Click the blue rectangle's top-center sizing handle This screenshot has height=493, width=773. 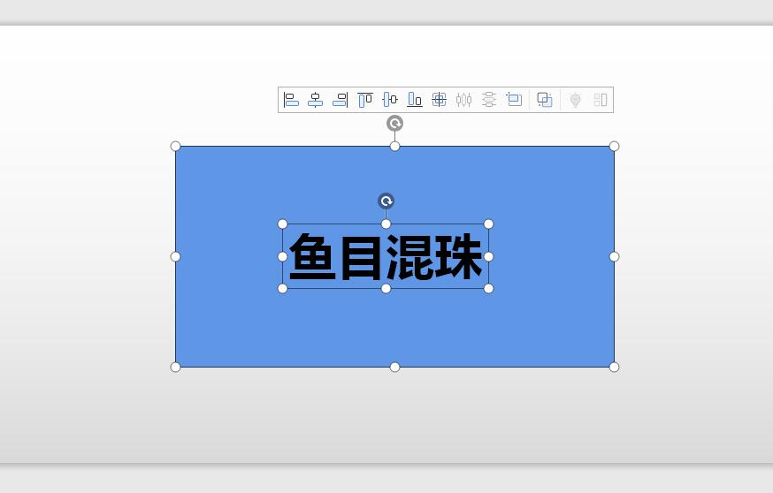[x=394, y=147]
